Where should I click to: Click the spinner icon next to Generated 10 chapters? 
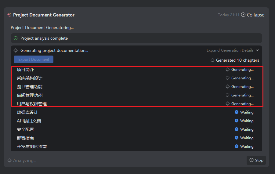click(212, 60)
